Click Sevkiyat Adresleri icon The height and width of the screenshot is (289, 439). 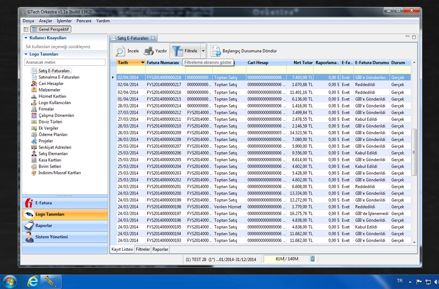pos(34,147)
